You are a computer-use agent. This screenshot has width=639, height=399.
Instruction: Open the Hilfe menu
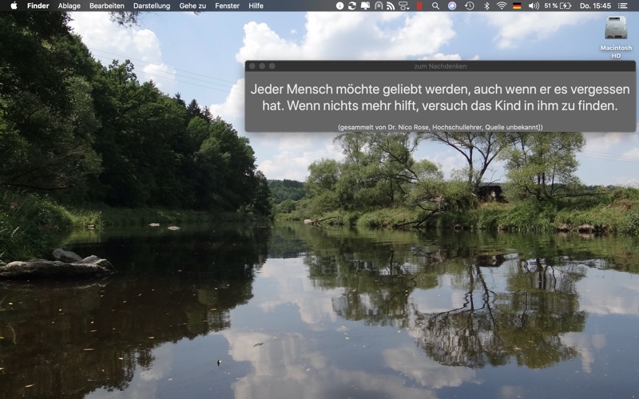[x=256, y=6]
